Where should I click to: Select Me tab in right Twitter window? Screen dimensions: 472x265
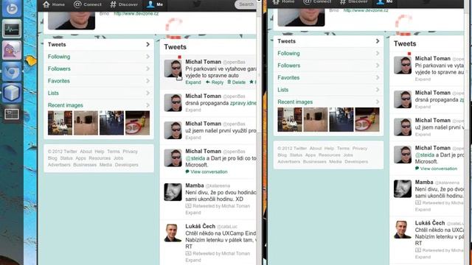click(384, 2)
